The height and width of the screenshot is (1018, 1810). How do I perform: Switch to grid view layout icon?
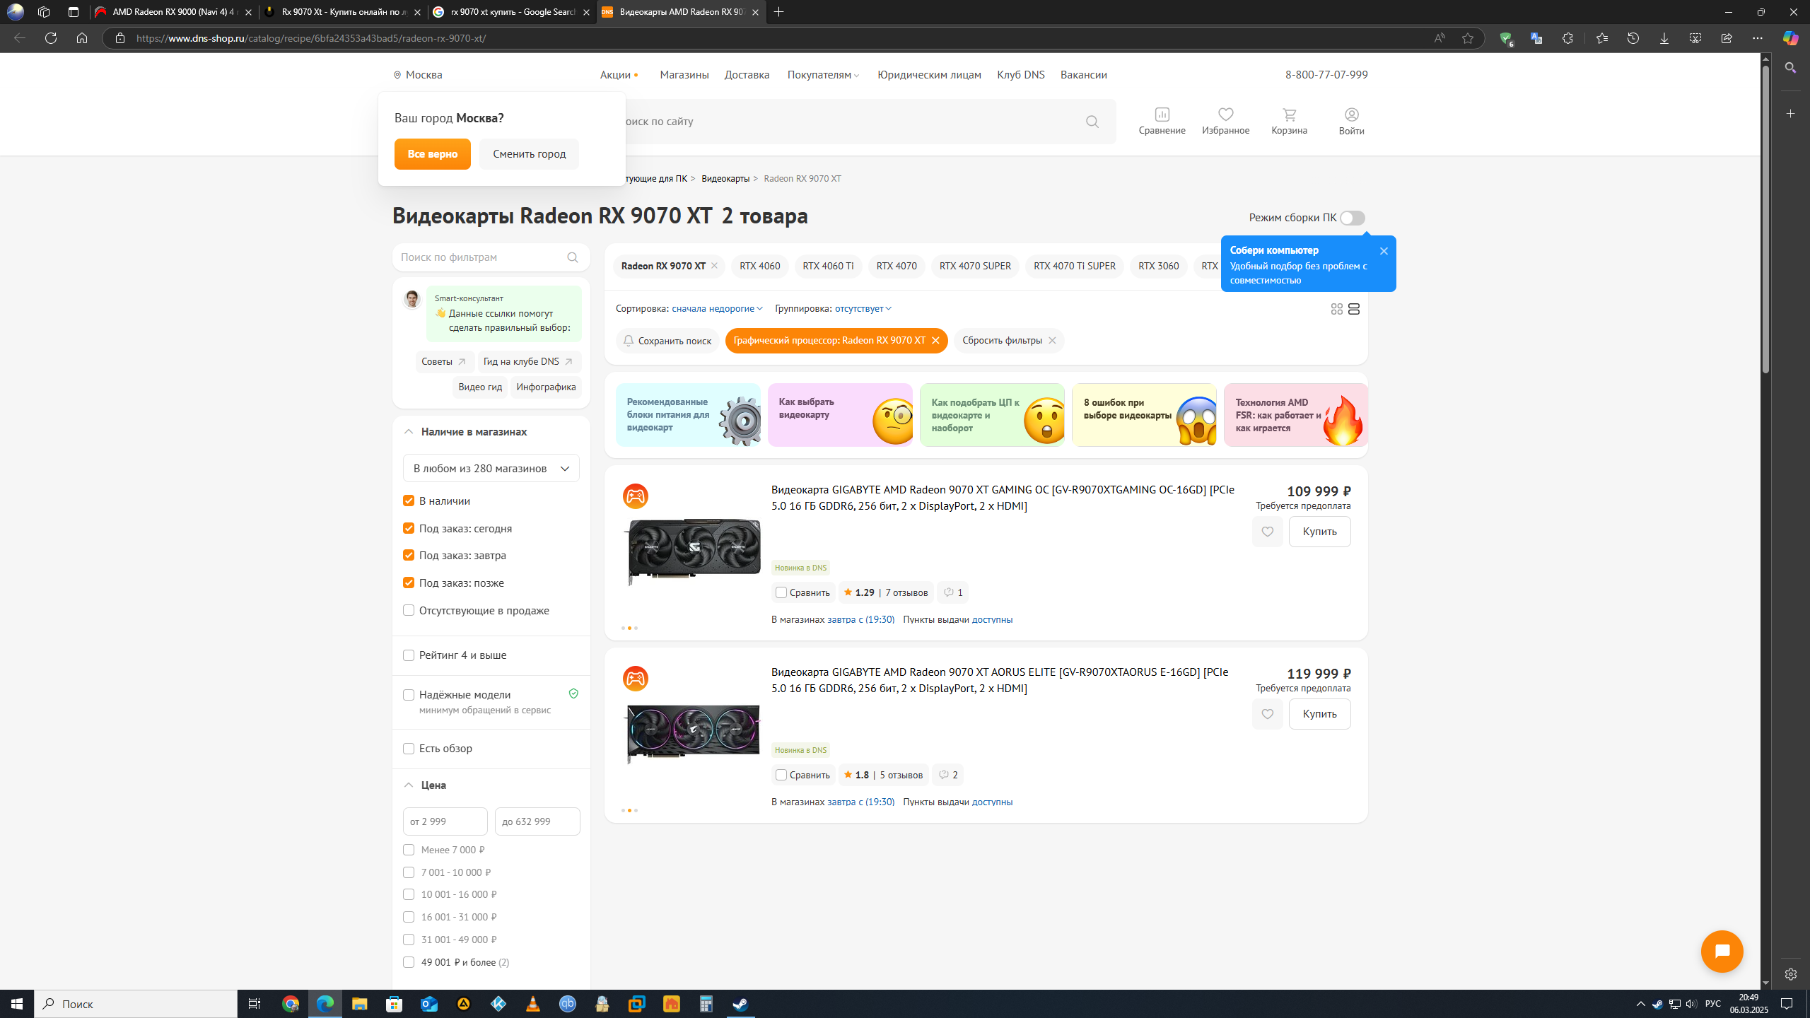point(1336,309)
